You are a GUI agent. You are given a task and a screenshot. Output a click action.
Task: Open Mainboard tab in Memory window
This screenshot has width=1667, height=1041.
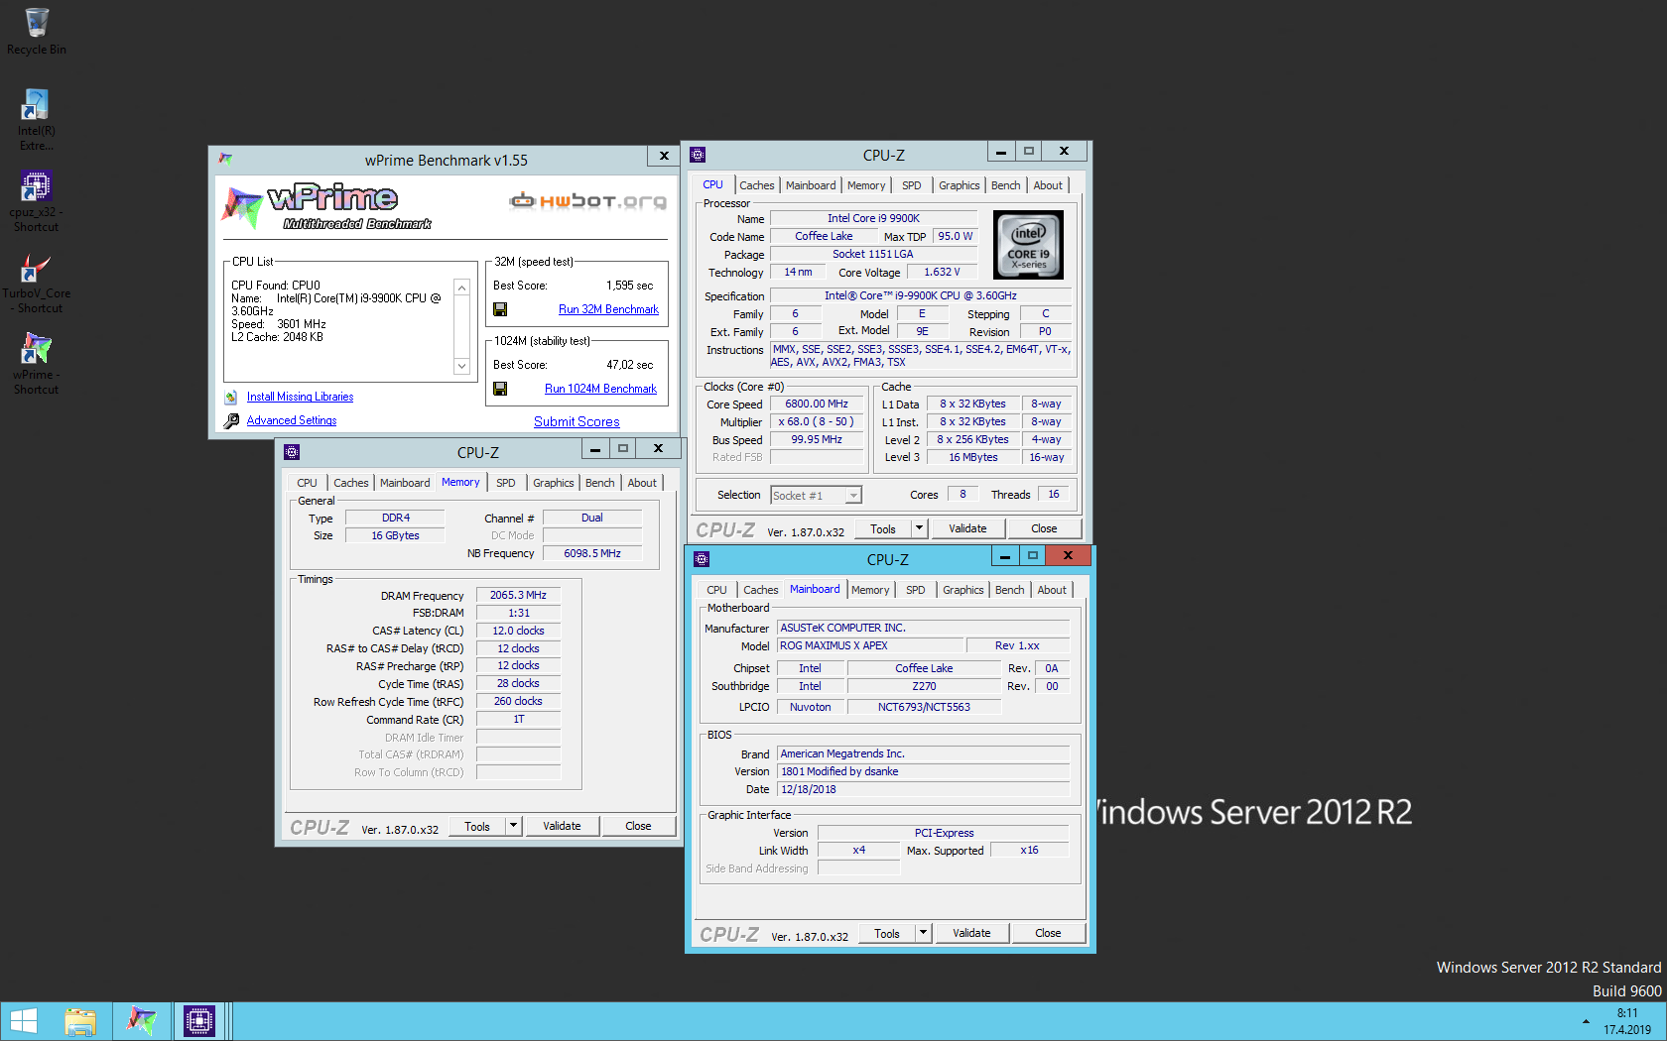click(x=405, y=483)
